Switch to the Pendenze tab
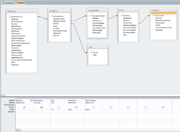This screenshot has height=132, width=180. pos(8,2)
